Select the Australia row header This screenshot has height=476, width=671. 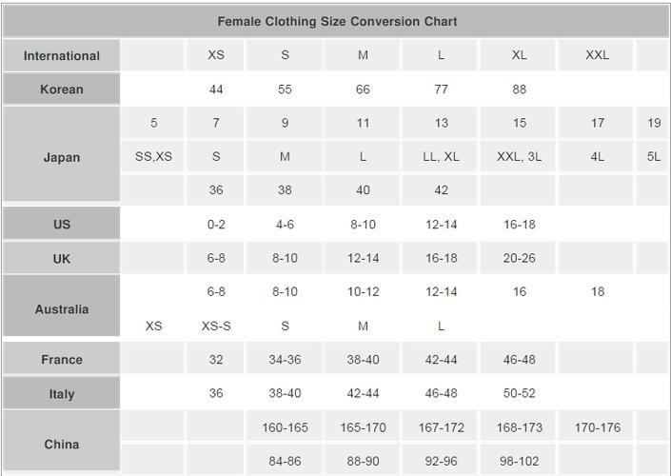pos(62,308)
